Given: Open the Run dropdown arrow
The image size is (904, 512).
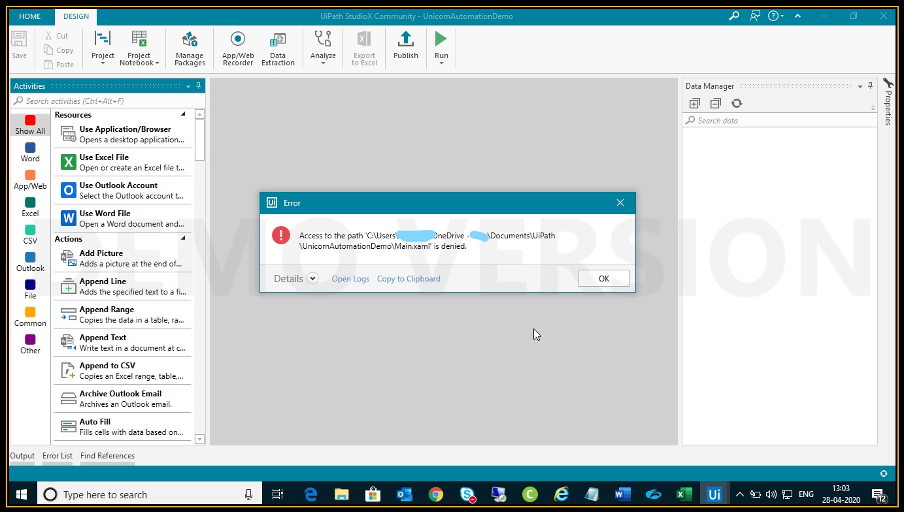Looking at the screenshot, I should click(441, 63).
